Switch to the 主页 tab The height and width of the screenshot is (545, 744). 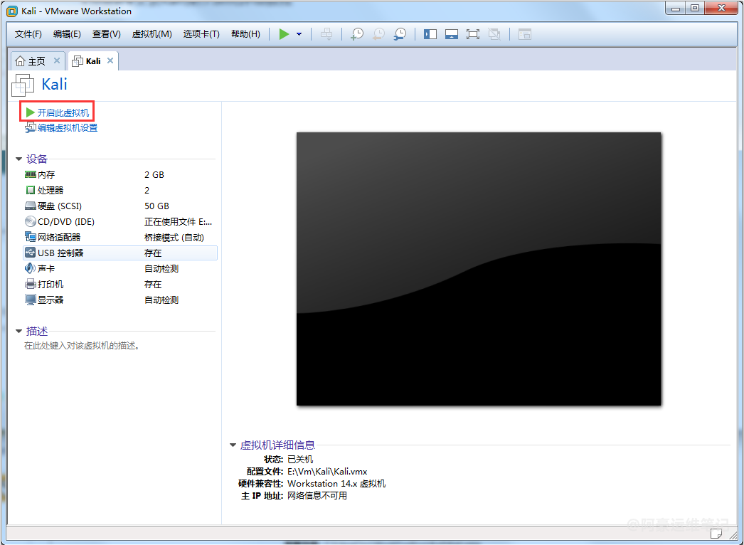click(36, 61)
